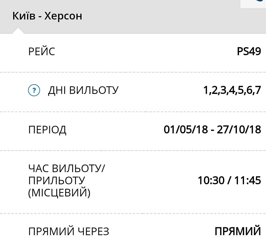Tap the ПЕРІОД label
Screen dimensions: 266x244
coord(47,130)
